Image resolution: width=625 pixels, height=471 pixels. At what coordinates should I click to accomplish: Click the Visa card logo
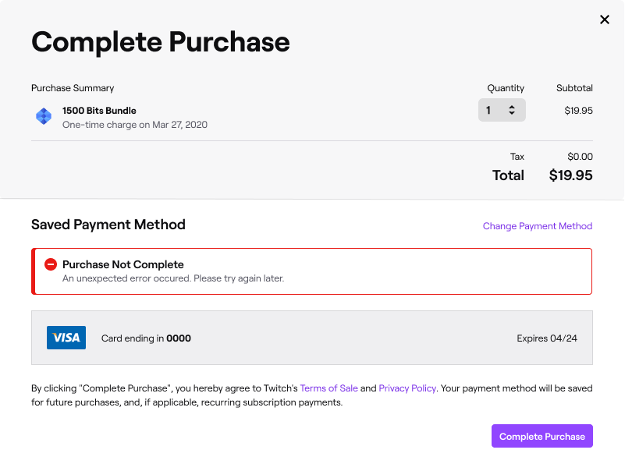pyautogui.click(x=66, y=338)
